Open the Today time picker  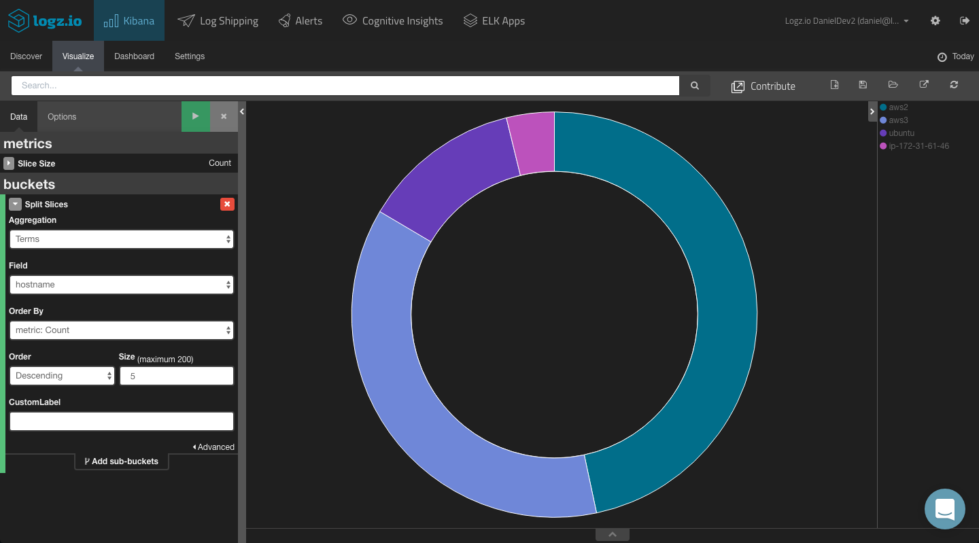pos(955,56)
